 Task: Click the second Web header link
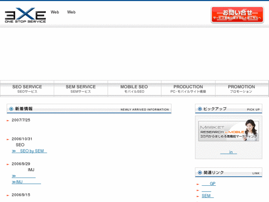[x=71, y=12]
